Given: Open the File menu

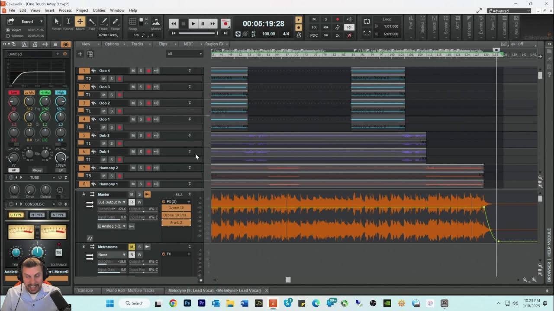Looking at the screenshot, I should pos(12,10).
